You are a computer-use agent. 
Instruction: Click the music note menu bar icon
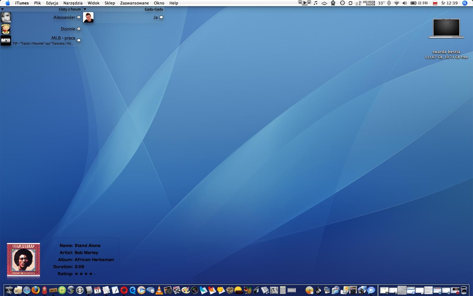316,3
